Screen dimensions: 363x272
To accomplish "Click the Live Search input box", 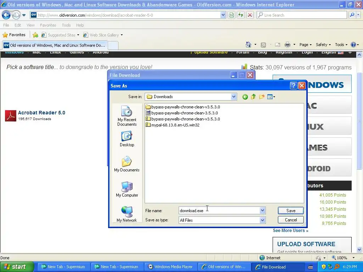I will click(x=302, y=15).
